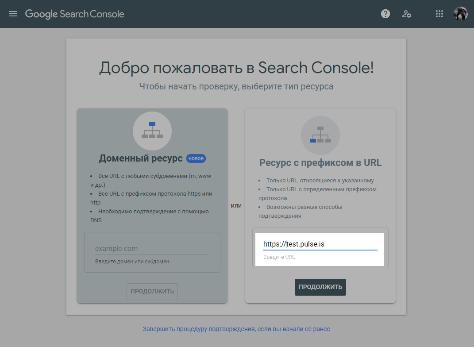Image resolution: width=474 pixels, height=347 pixels.
Task: Select the Domain property hierarchy icon
Action: click(x=152, y=131)
